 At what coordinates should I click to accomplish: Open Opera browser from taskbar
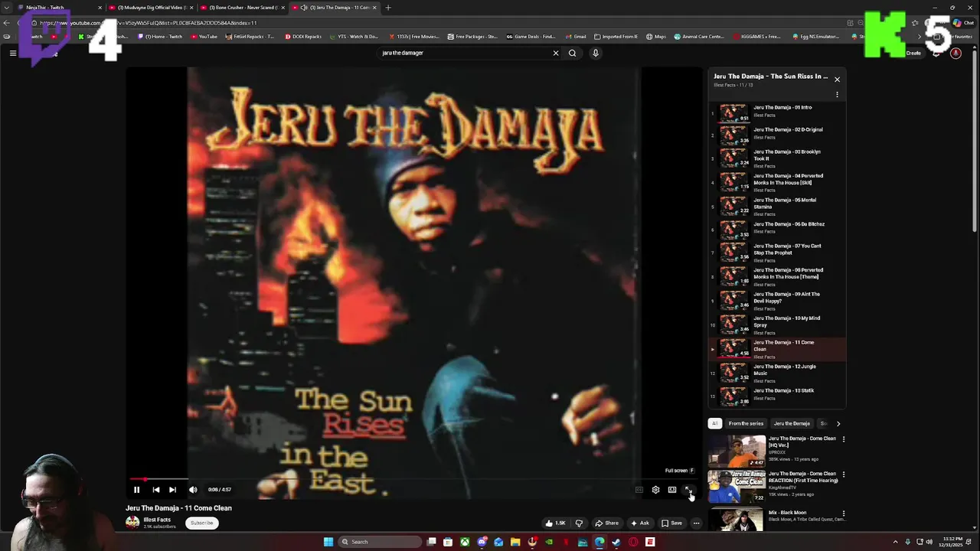click(633, 542)
